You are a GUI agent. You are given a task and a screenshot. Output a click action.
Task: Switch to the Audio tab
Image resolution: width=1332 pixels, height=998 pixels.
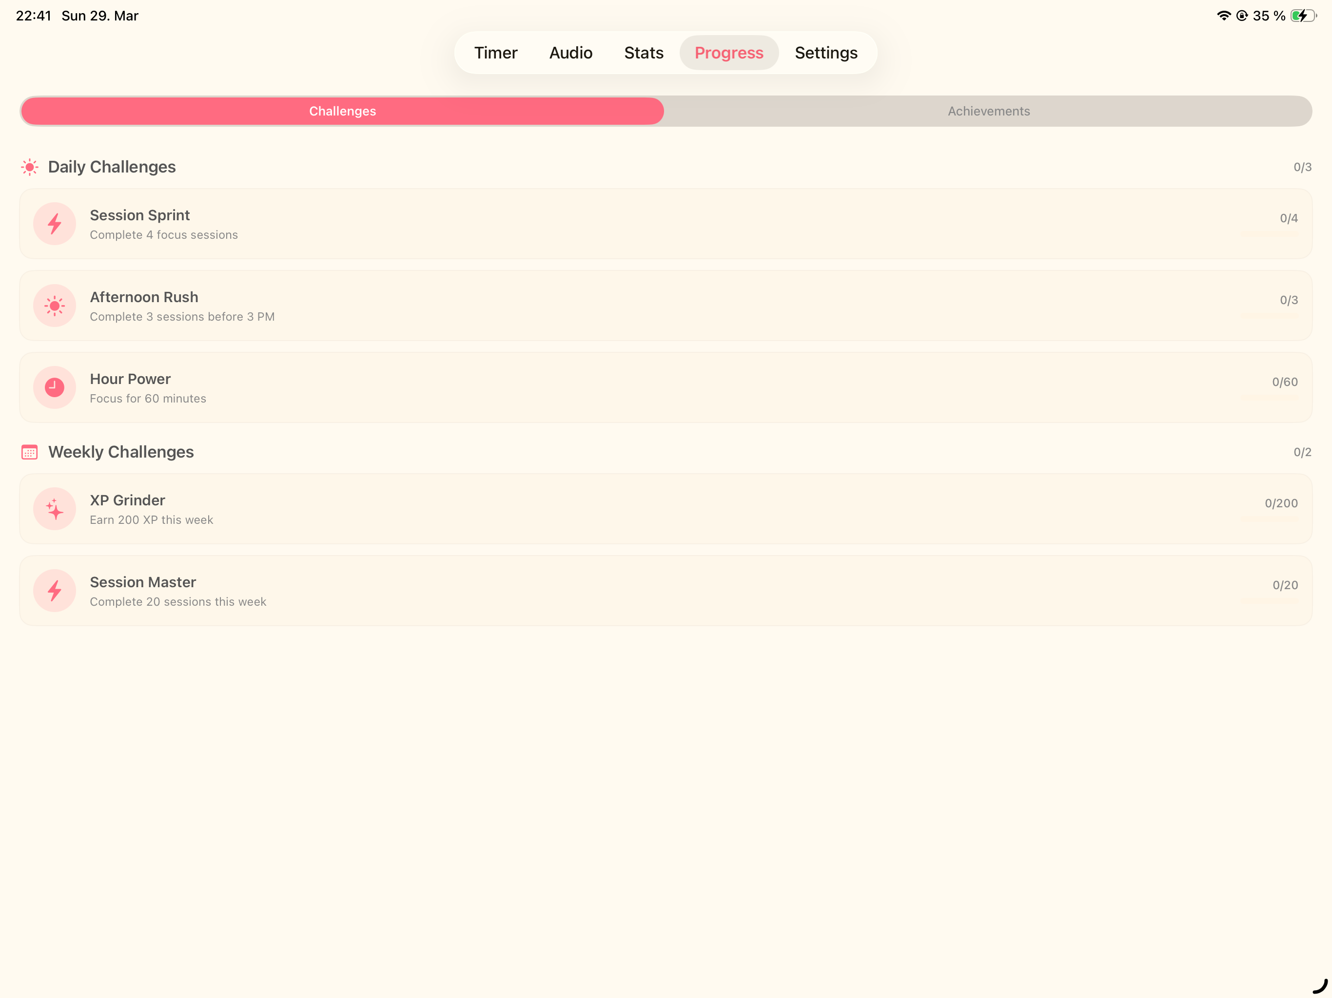click(570, 53)
